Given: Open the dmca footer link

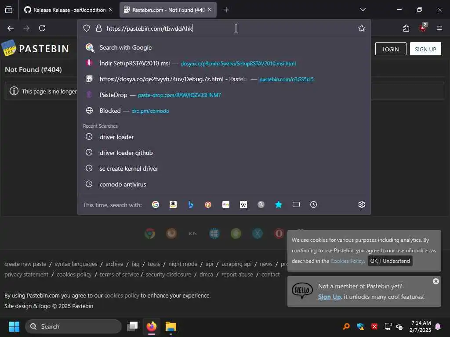Looking at the screenshot, I should [x=206, y=275].
